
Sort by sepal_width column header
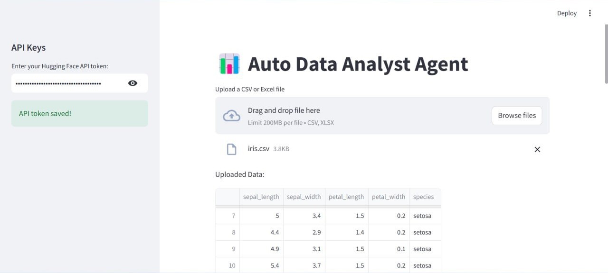pos(304,197)
